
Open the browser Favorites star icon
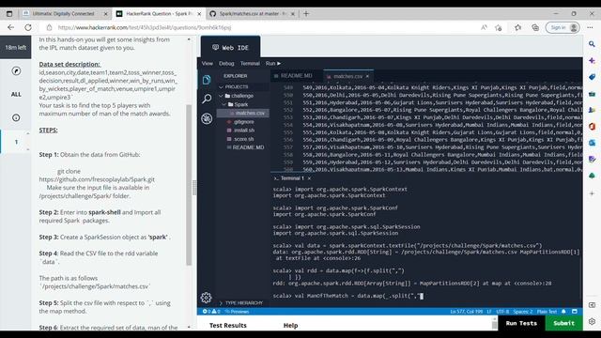click(518, 27)
